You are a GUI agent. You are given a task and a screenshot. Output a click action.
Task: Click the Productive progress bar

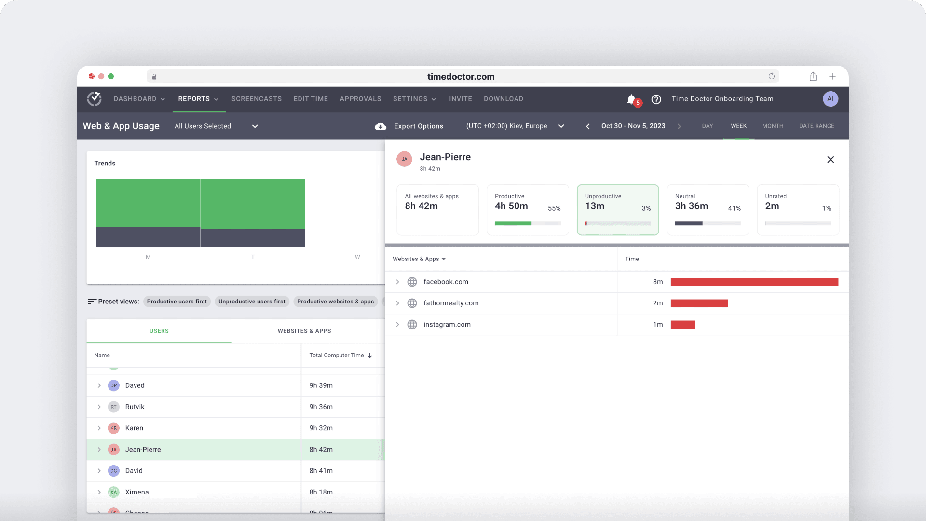[x=528, y=223]
